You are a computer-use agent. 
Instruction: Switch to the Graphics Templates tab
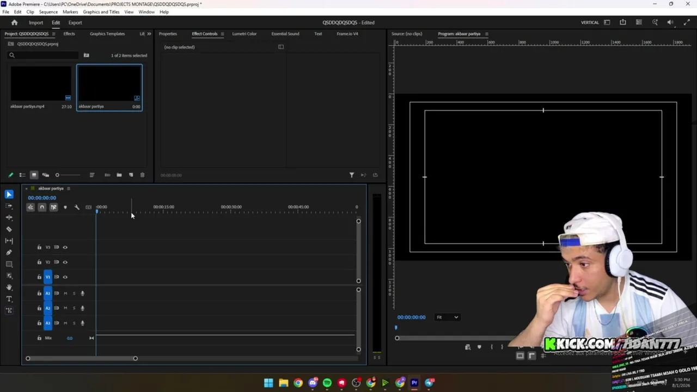click(107, 34)
